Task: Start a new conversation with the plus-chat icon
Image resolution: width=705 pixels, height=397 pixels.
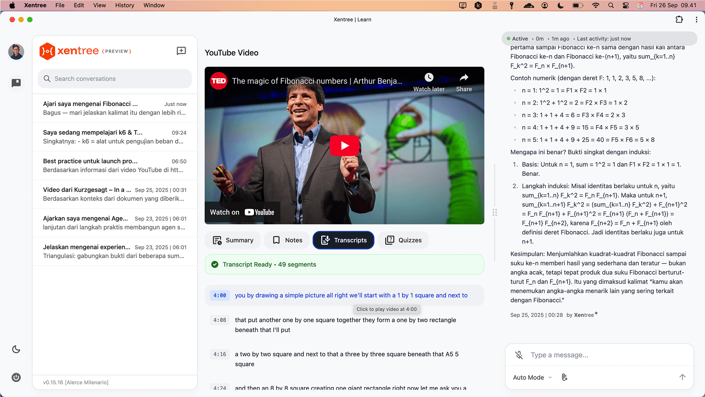Action: [181, 51]
